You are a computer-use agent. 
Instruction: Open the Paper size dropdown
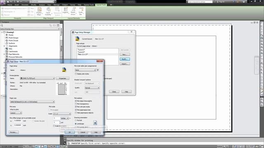[x=32, y=102]
